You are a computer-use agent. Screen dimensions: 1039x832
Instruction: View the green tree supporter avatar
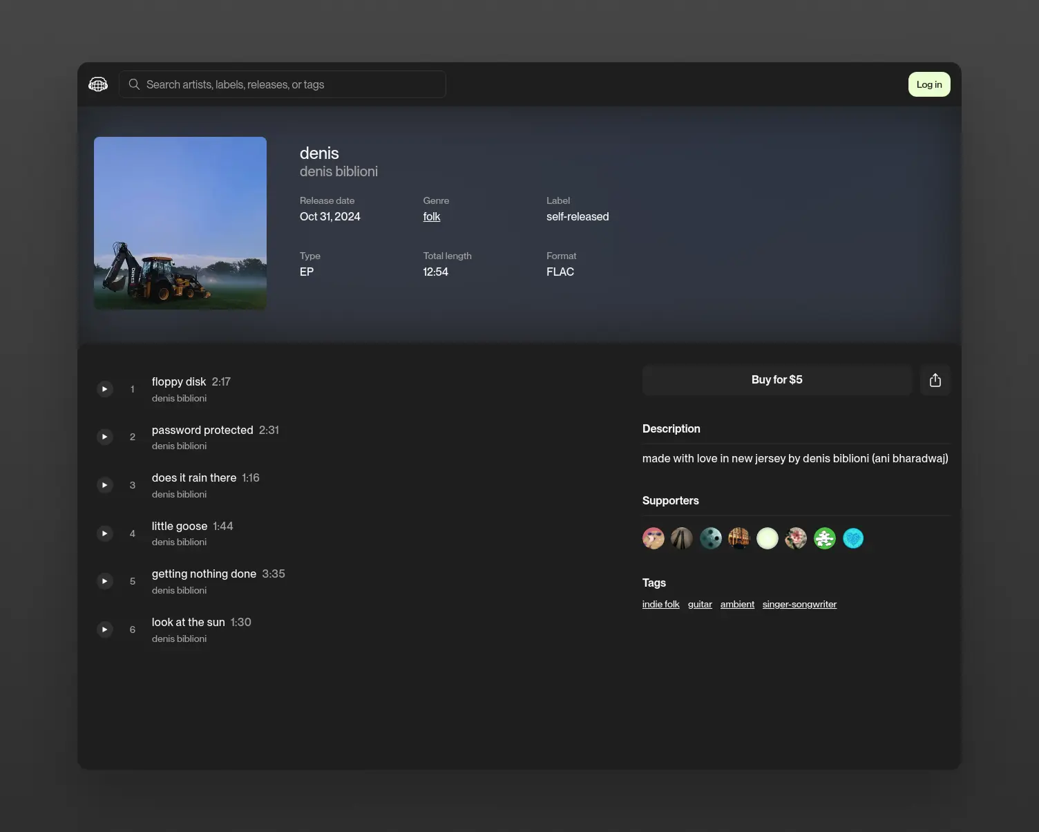[x=825, y=538]
